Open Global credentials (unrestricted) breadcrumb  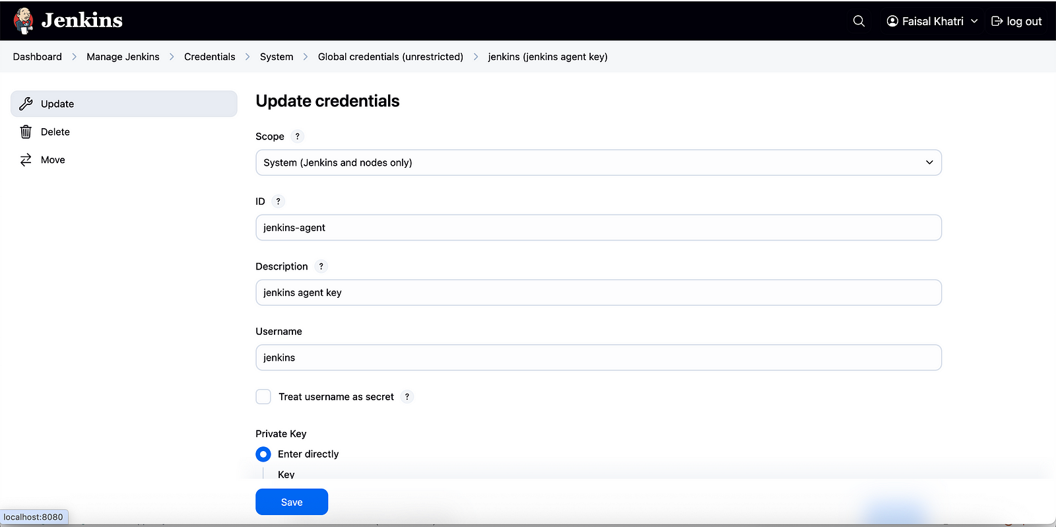click(x=391, y=57)
